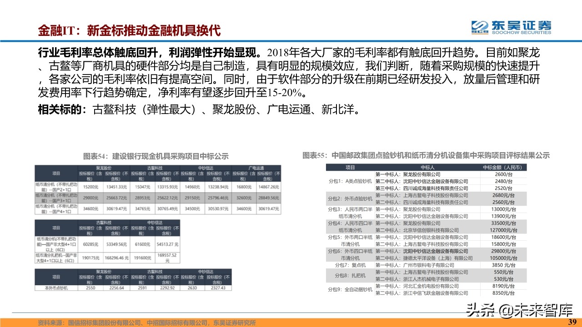The height and width of the screenshot is (327, 582).
Task: Click the cell 14960元
Action: point(192,187)
